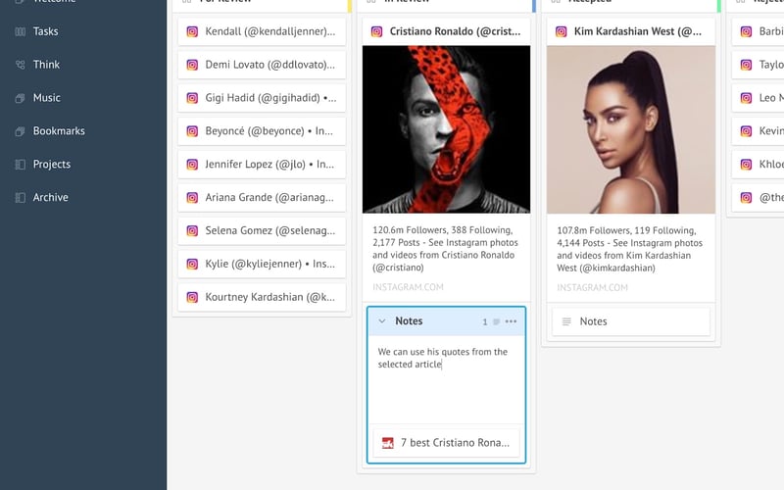784x490 pixels.
Task: Click Instagram icon on @the card
Action: 746,198
